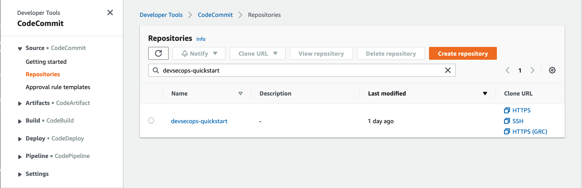Copy the HTTPS (GRC) clone URL
This screenshot has height=188, width=582.
tap(526, 132)
